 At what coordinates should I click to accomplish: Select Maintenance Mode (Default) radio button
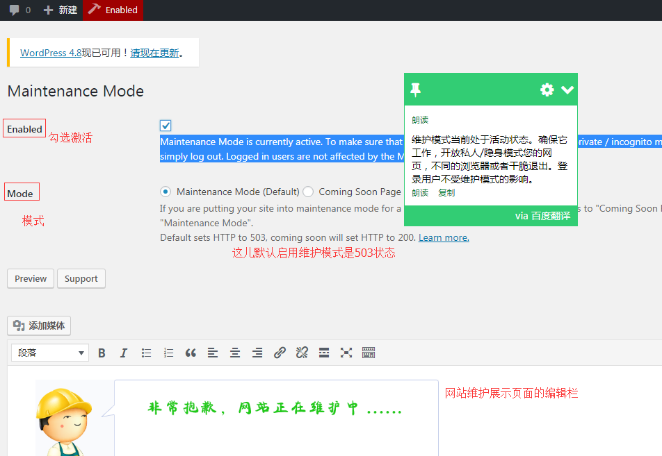click(x=165, y=192)
